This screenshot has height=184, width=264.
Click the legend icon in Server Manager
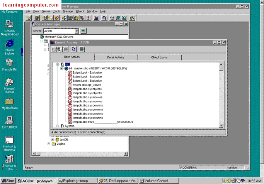click(x=83, y=31)
